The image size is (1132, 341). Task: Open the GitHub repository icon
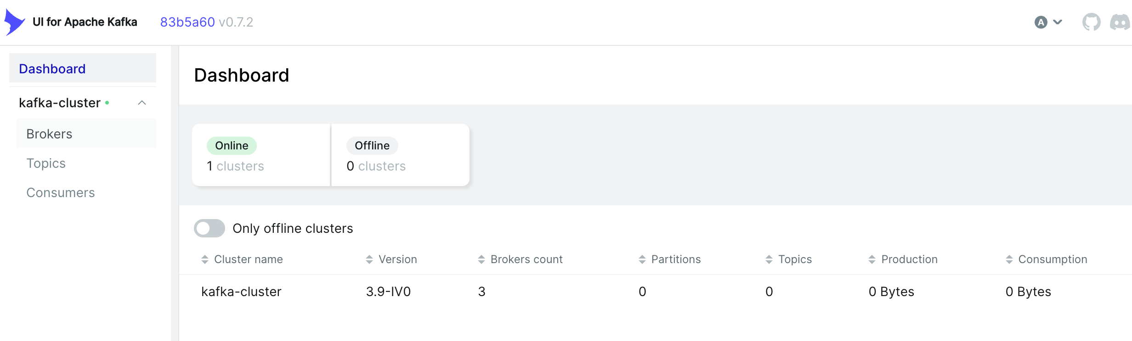pos(1091,22)
